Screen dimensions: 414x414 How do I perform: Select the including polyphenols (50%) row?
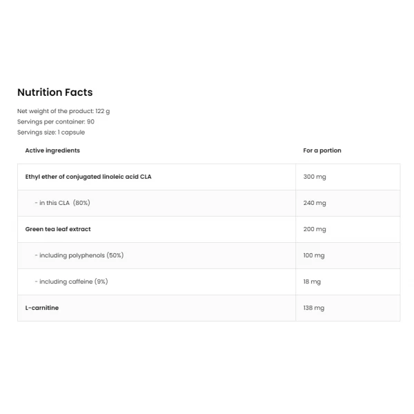click(209, 255)
